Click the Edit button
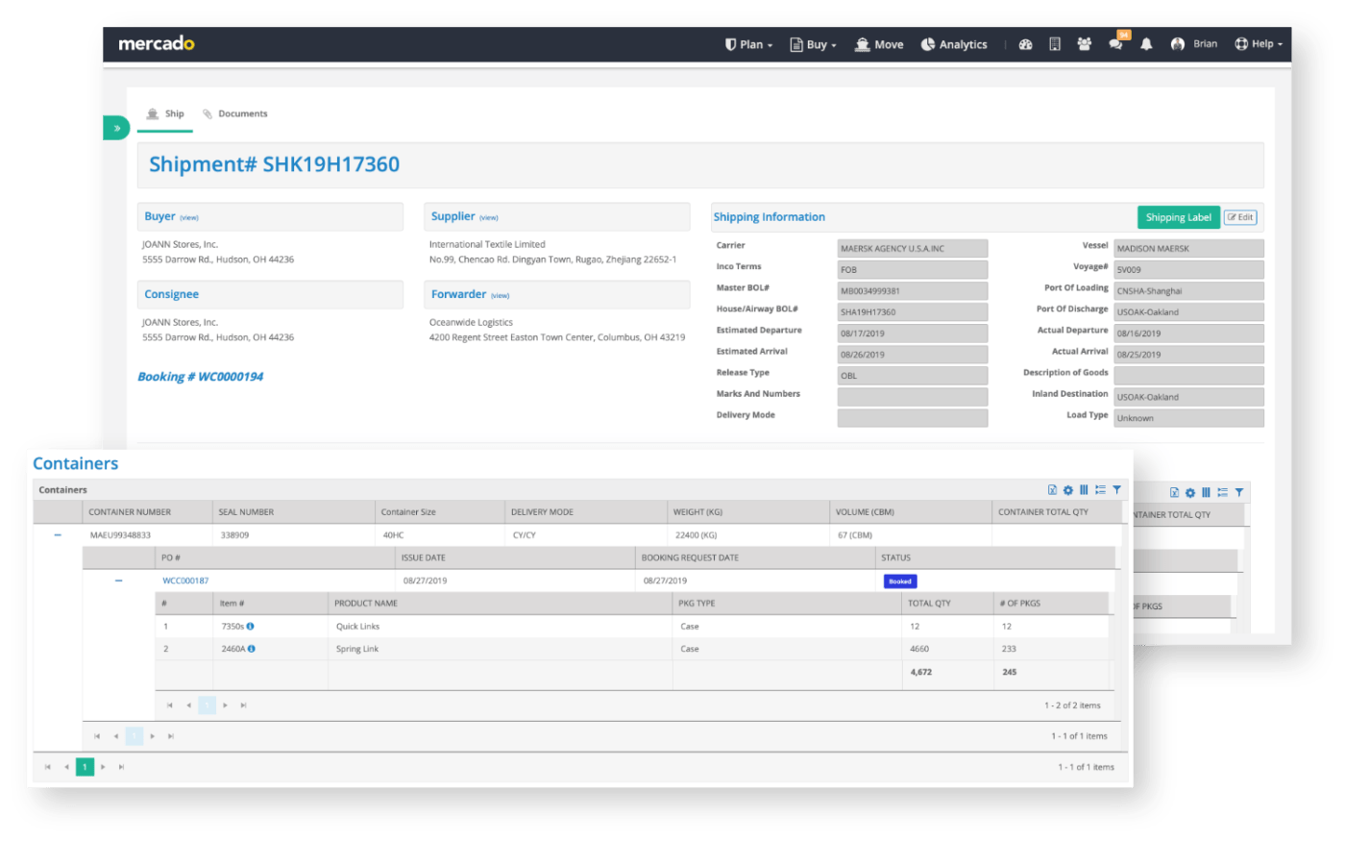 coord(1240,217)
